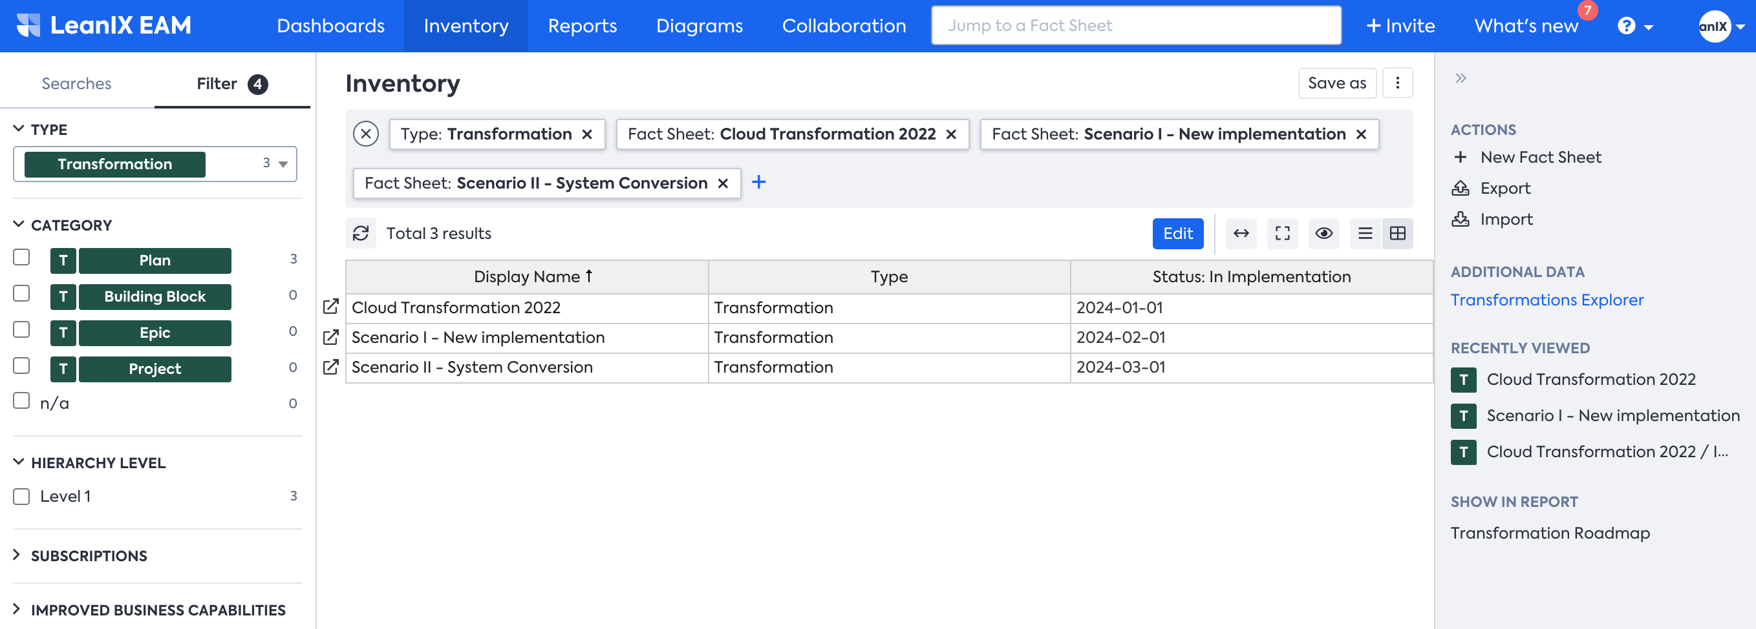
Task: Open the Type filter dropdown arrow
Action: click(283, 164)
